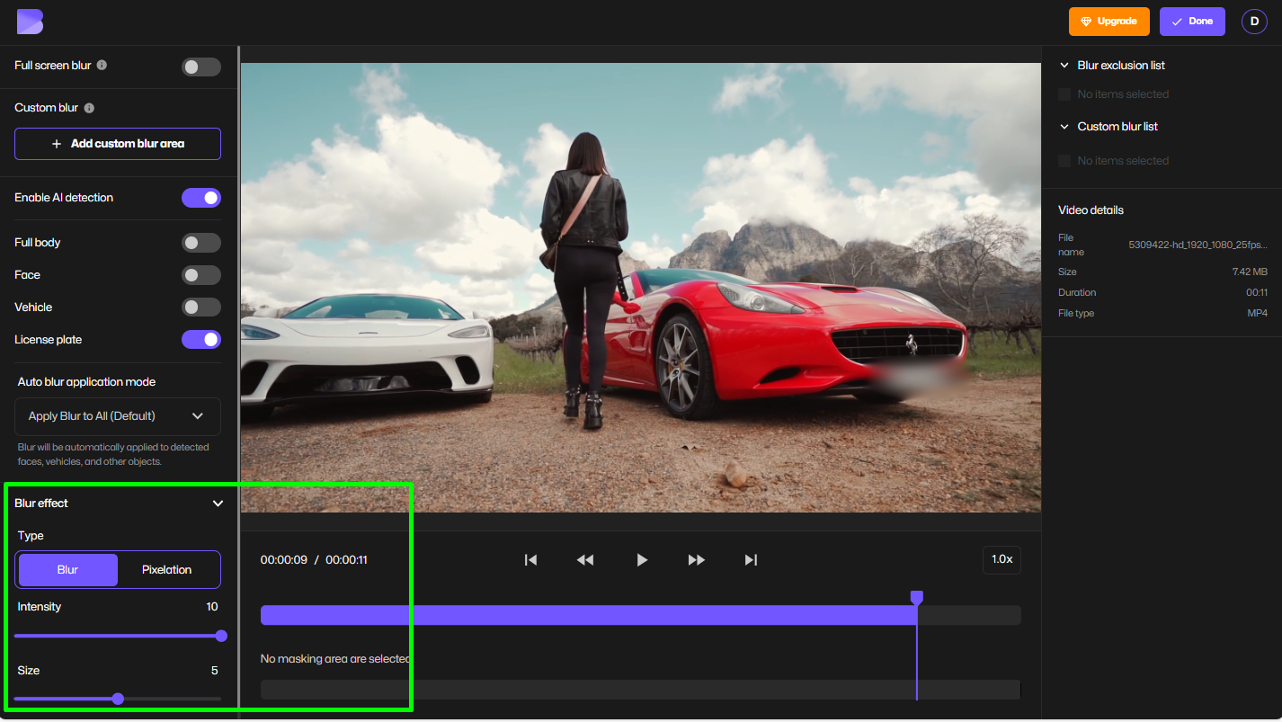Disable AI detection
This screenshot has width=1282, height=722.
pyautogui.click(x=200, y=198)
